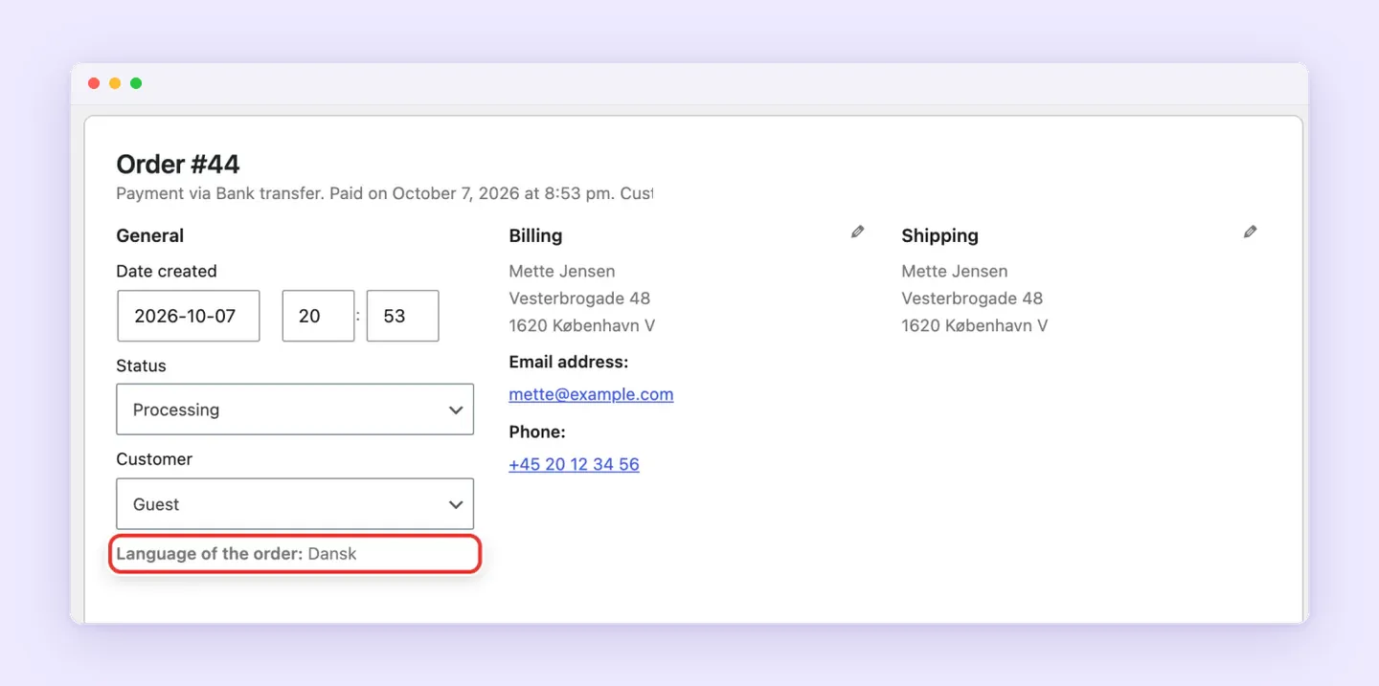The height and width of the screenshot is (686, 1379).
Task: Click the hour field showing 20
Action: 318,316
